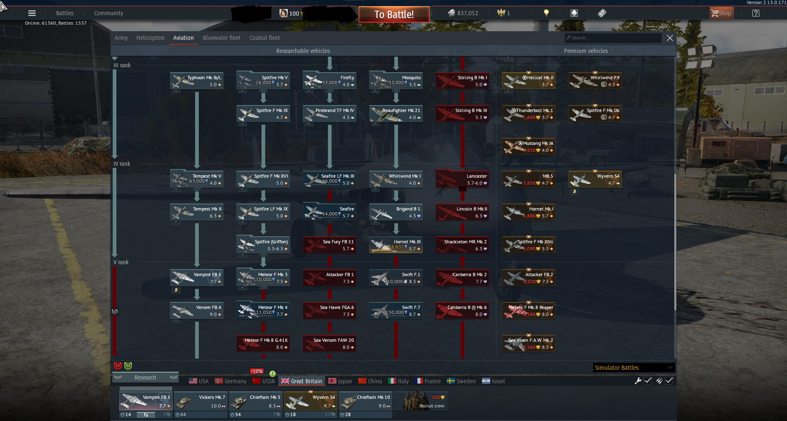Select the Sea Vixen F.A.W. Mk.2 card
The width and height of the screenshot is (787, 421).
tap(529, 343)
